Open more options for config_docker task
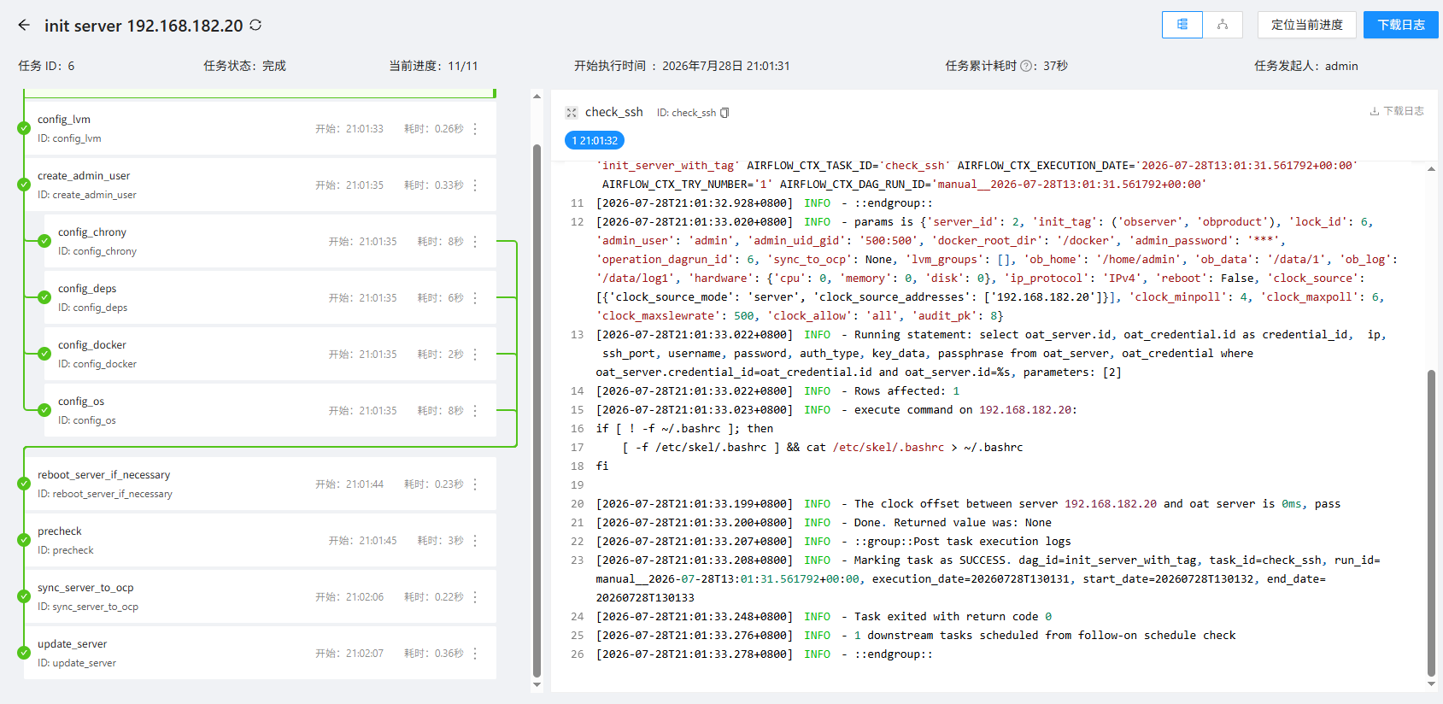Viewport: 1443px width, 704px height. point(475,355)
